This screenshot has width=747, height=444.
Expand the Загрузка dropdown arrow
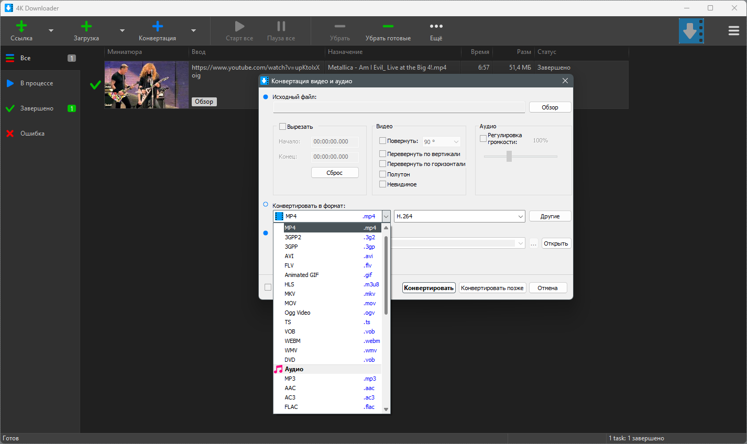coord(122,30)
